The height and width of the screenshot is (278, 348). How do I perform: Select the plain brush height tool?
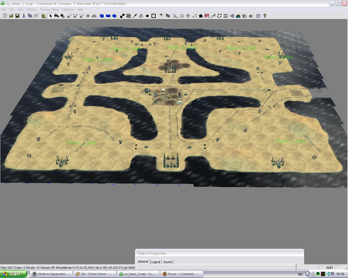69,16
